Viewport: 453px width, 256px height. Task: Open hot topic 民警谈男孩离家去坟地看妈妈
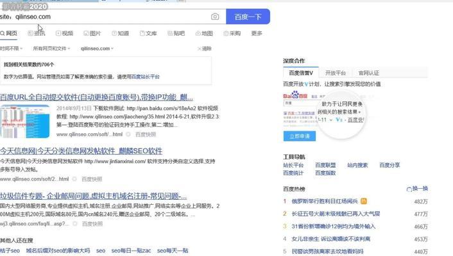327,252
